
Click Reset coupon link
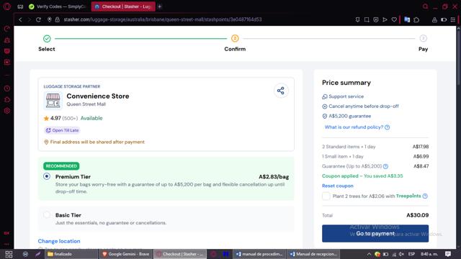tap(338, 186)
